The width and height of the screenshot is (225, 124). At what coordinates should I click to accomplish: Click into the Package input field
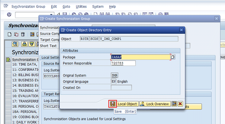coord(140,57)
